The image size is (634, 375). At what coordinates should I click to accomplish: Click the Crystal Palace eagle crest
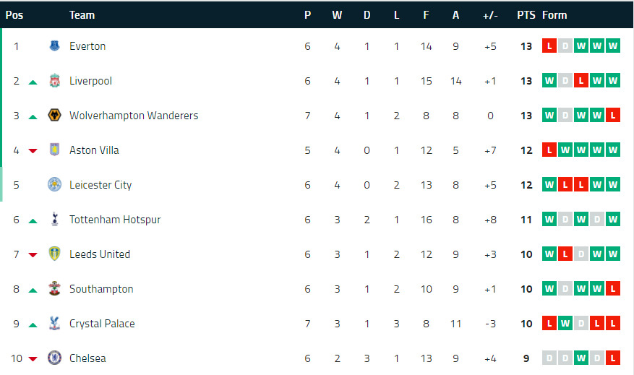click(x=54, y=324)
